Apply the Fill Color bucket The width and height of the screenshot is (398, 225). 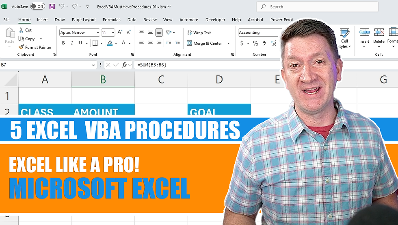point(110,43)
